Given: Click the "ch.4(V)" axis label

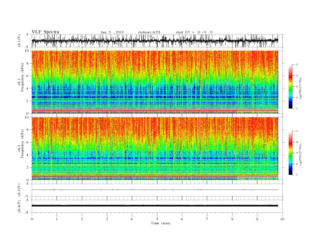Looking at the screenshot, I should click(19, 206).
